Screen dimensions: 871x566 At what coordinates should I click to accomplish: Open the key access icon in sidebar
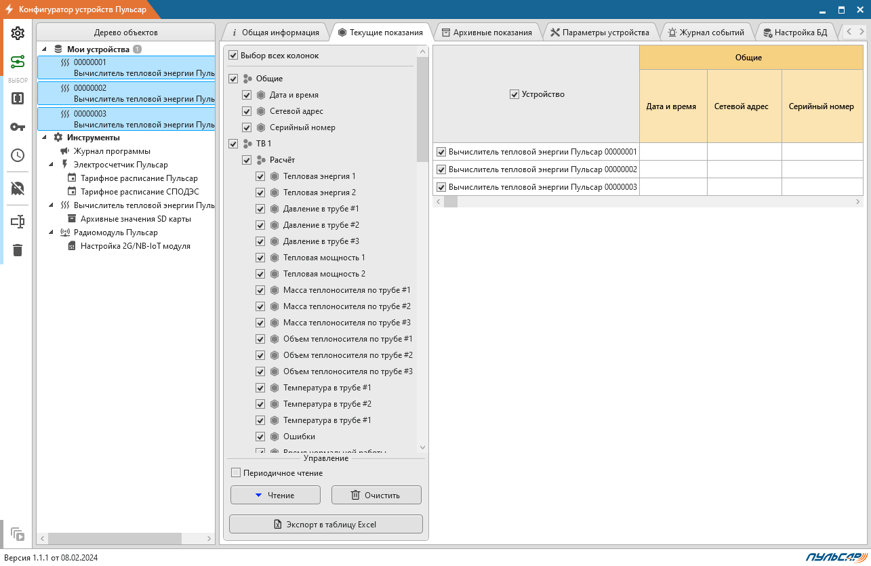pyautogui.click(x=18, y=127)
